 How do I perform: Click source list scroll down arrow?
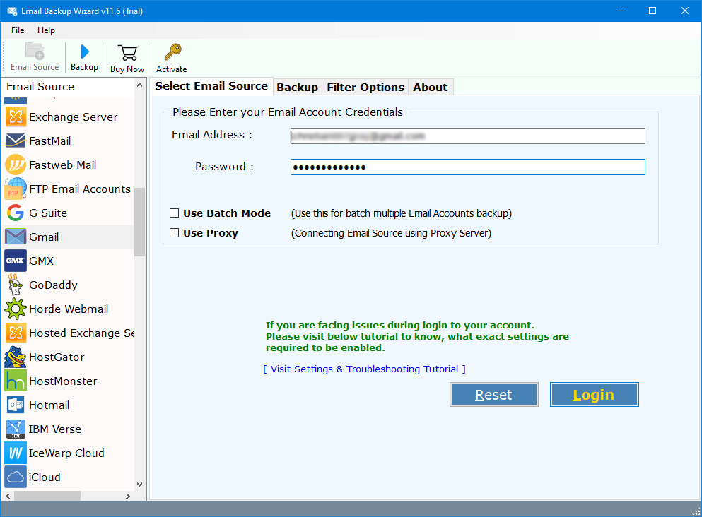[140, 485]
